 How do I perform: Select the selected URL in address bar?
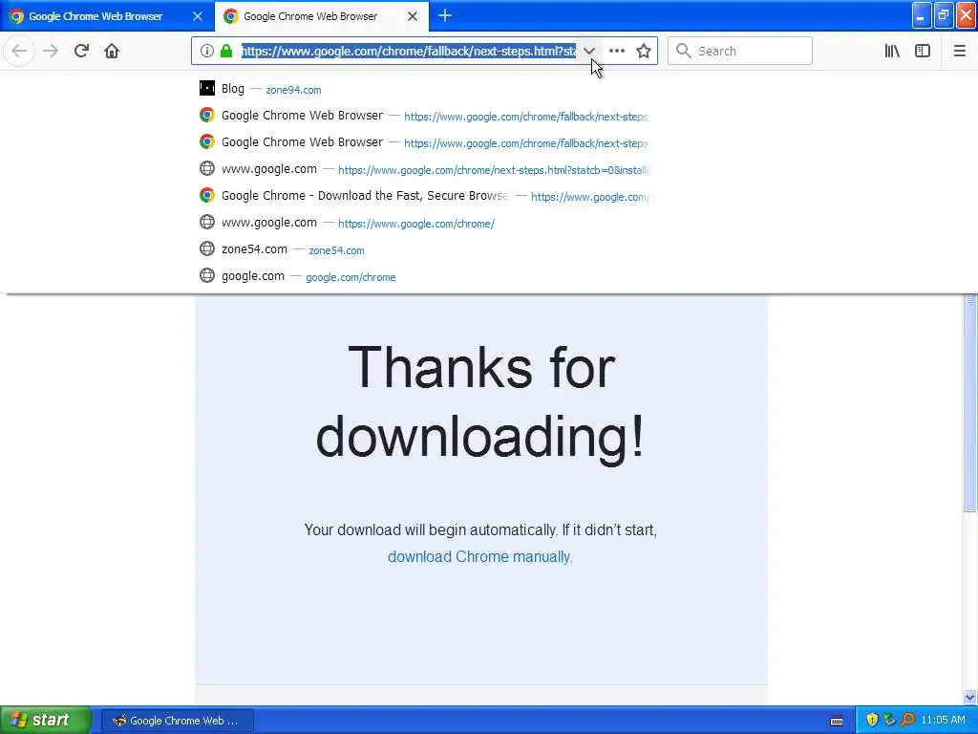[409, 51]
